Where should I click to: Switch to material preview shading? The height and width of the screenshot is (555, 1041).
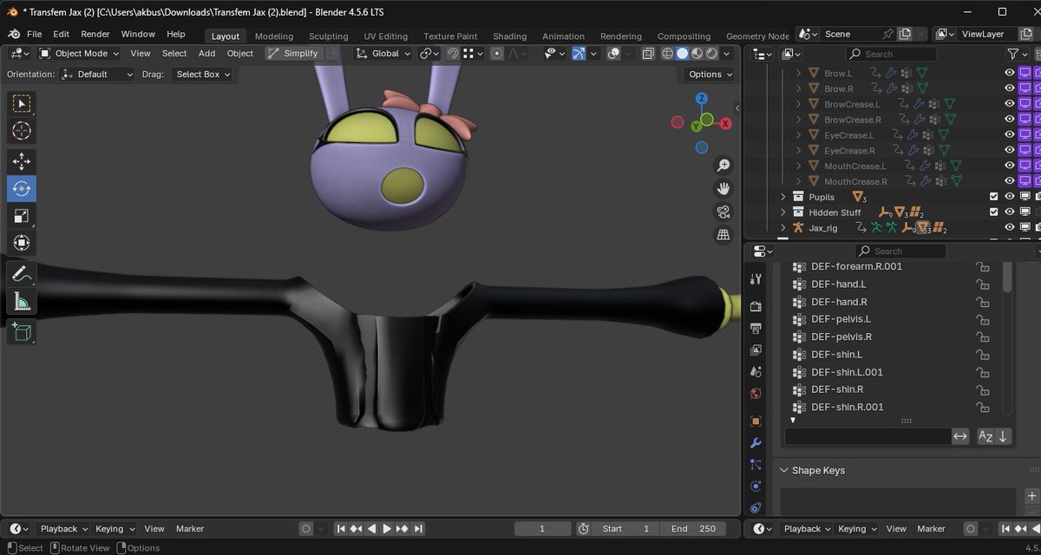coord(697,53)
